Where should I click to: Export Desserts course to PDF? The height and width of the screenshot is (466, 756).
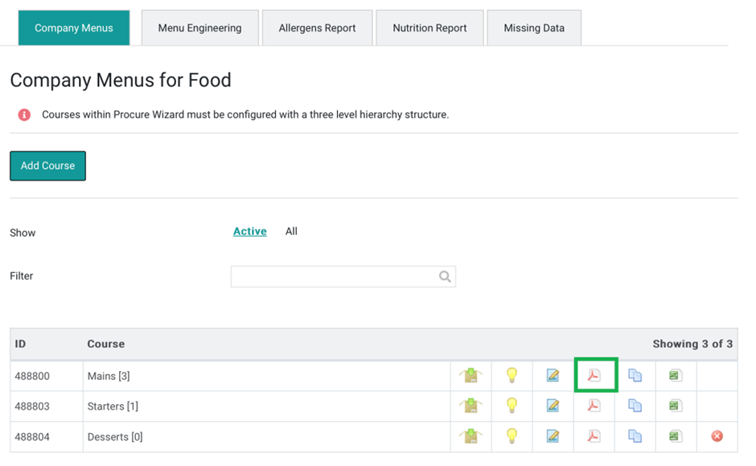[594, 436]
